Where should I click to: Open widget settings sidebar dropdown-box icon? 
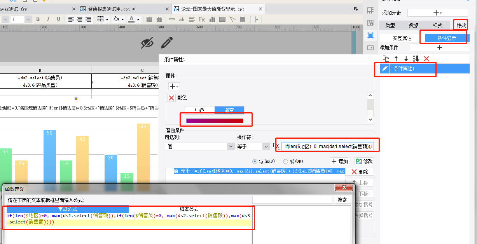tap(370, 47)
